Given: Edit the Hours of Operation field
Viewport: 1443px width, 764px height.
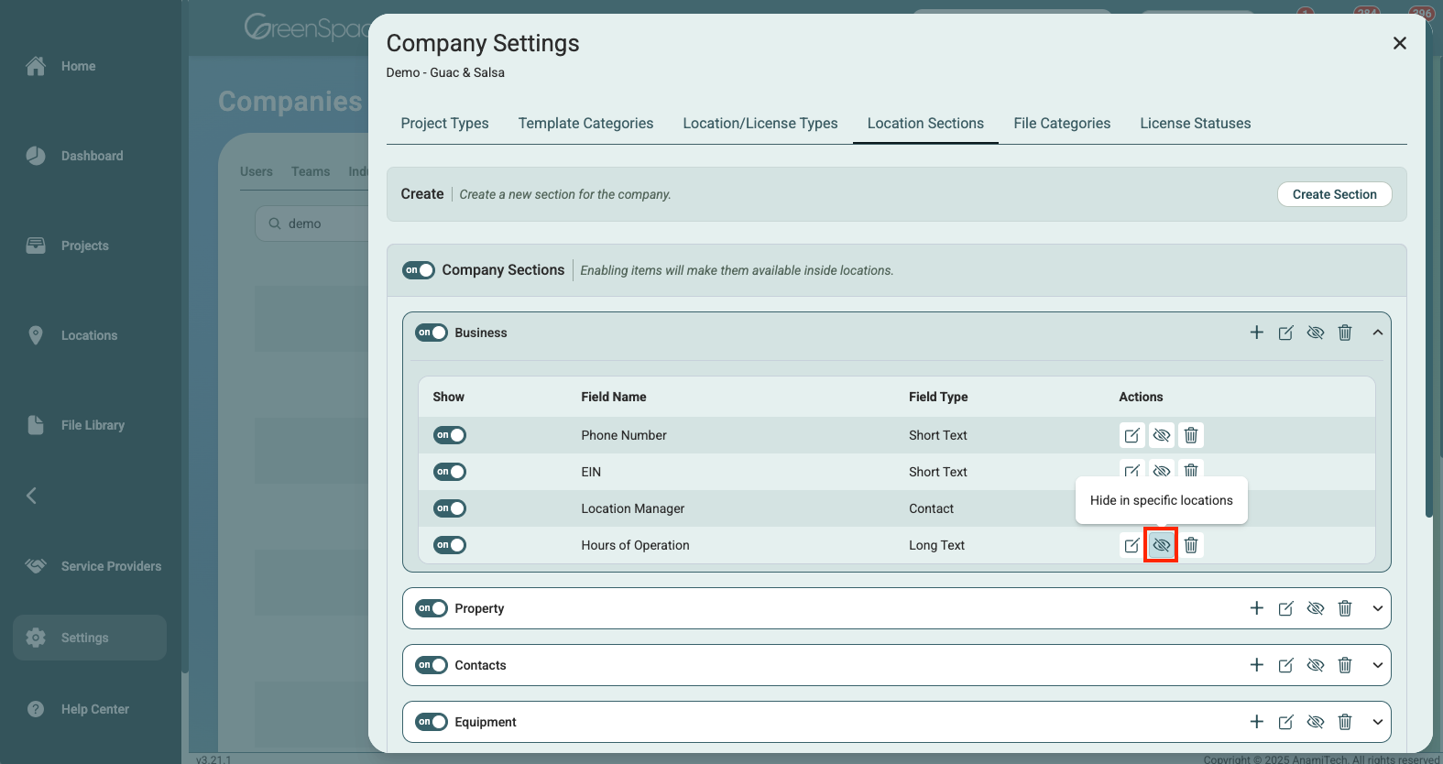Looking at the screenshot, I should point(1131,545).
